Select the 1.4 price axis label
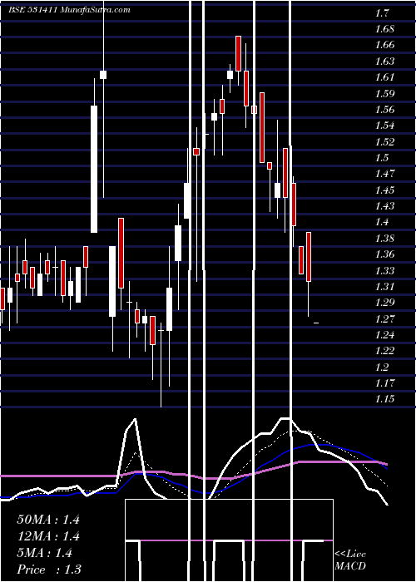Screen dimensions: 416x582 tap(382, 222)
